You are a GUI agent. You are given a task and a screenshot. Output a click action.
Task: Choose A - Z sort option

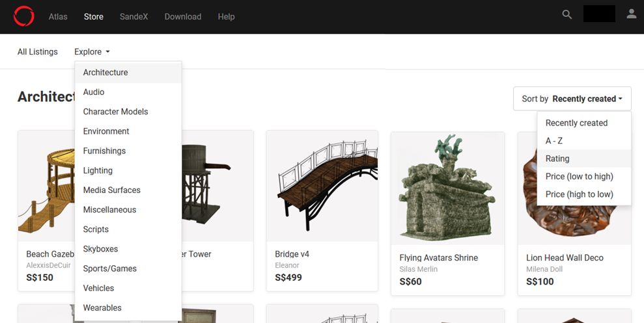click(x=554, y=141)
